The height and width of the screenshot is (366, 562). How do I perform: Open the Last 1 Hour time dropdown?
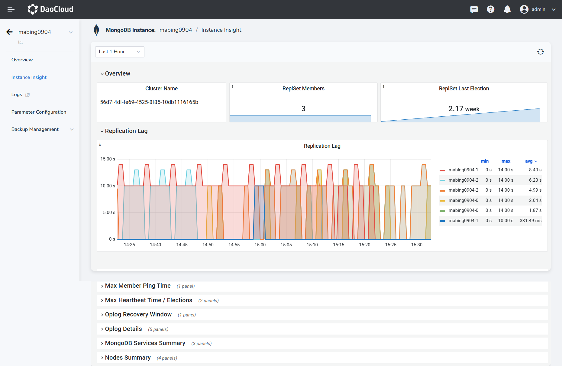[x=119, y=52]
